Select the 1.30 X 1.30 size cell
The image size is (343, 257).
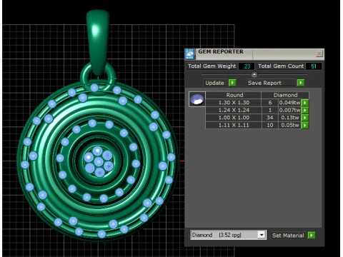[234, 103]
